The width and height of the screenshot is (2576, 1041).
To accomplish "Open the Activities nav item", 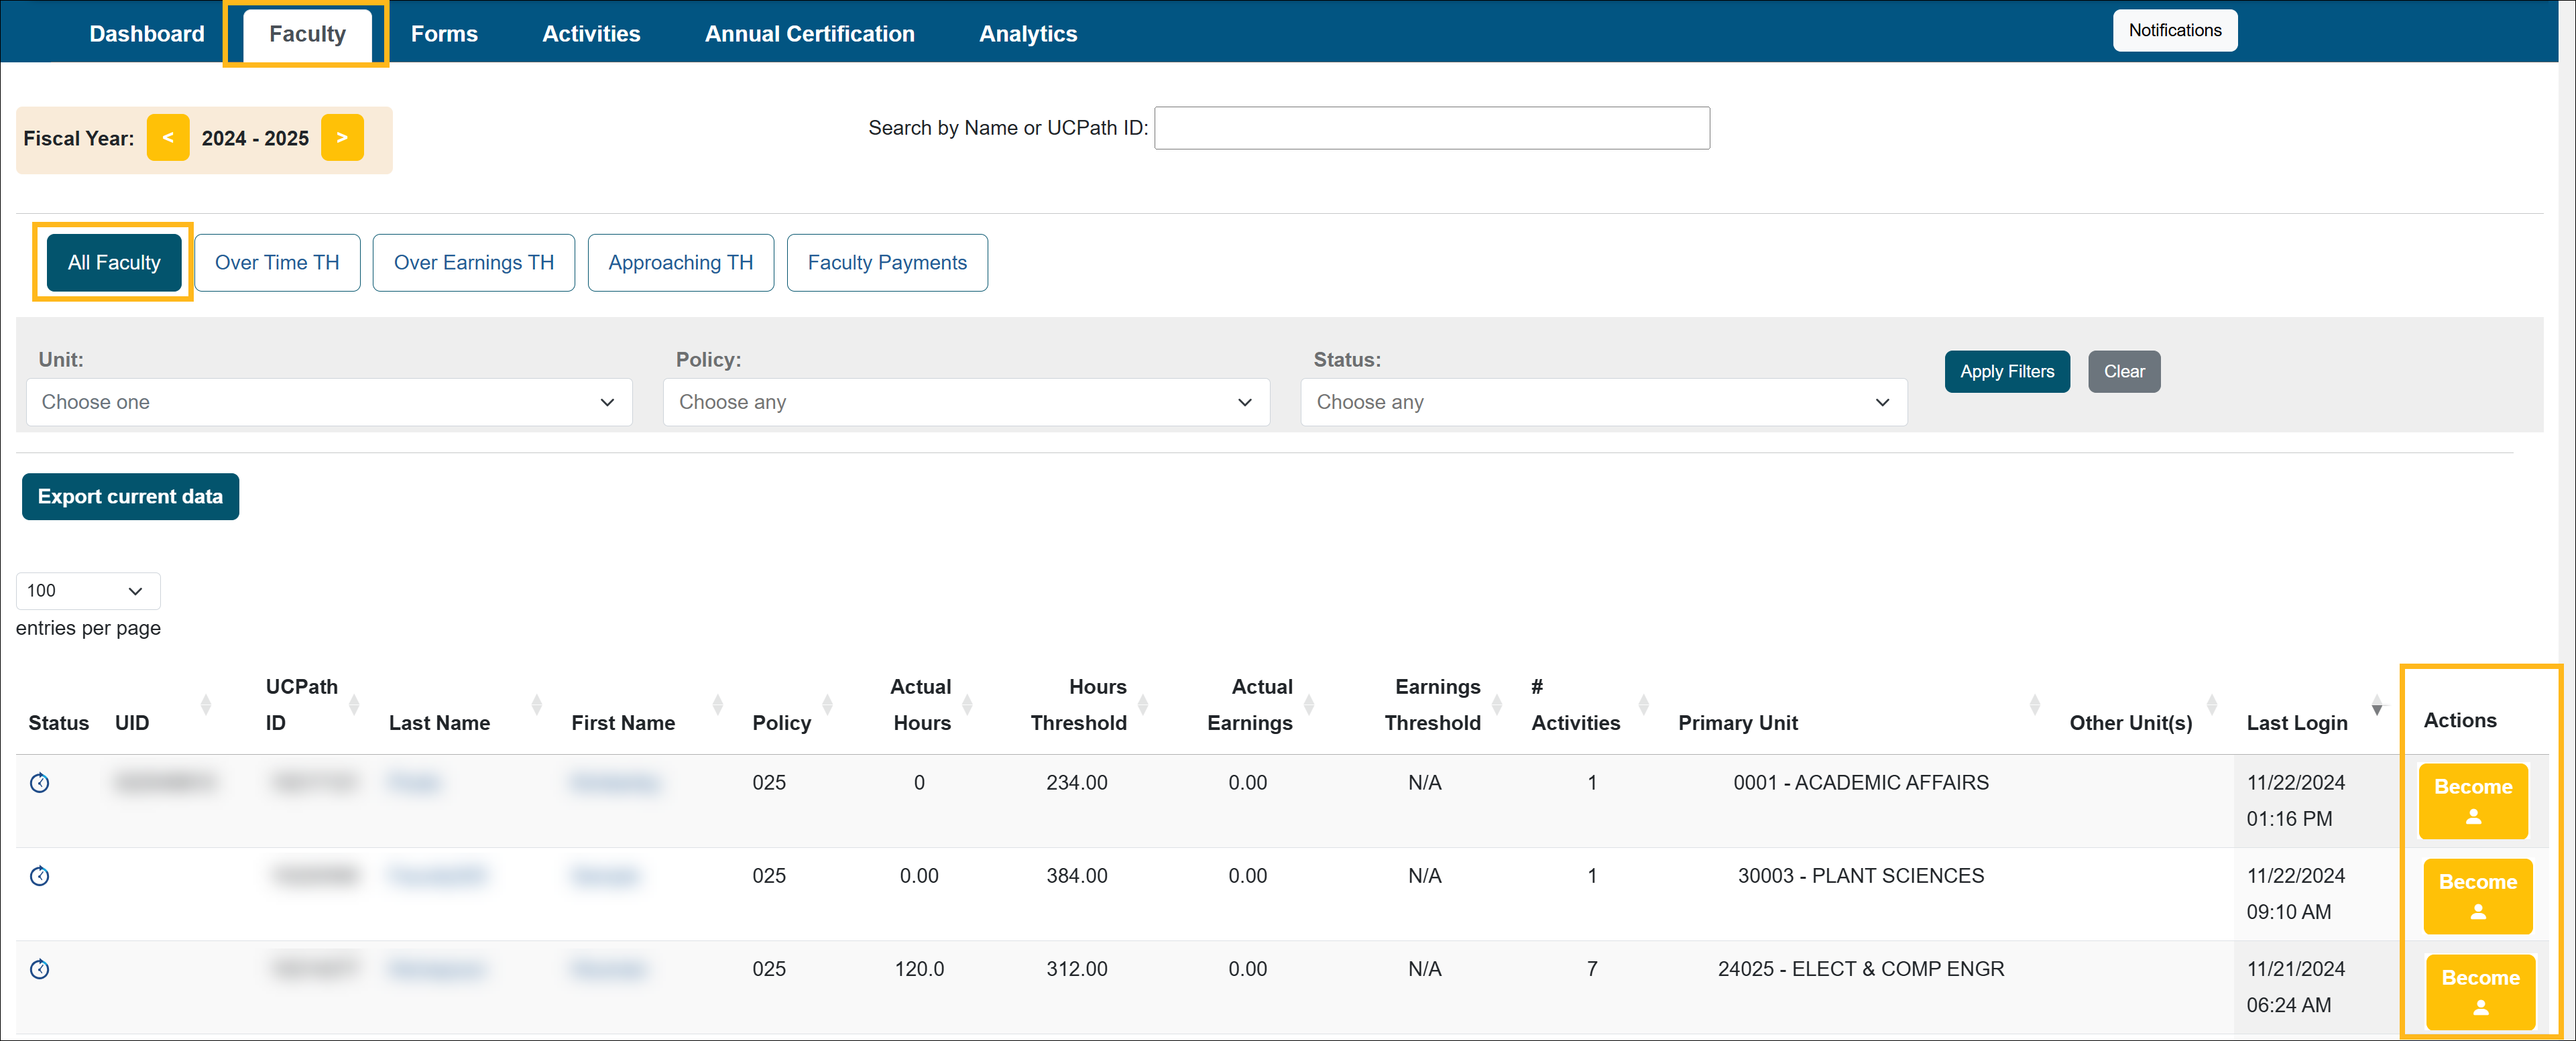I will click(x=591, y=34).
